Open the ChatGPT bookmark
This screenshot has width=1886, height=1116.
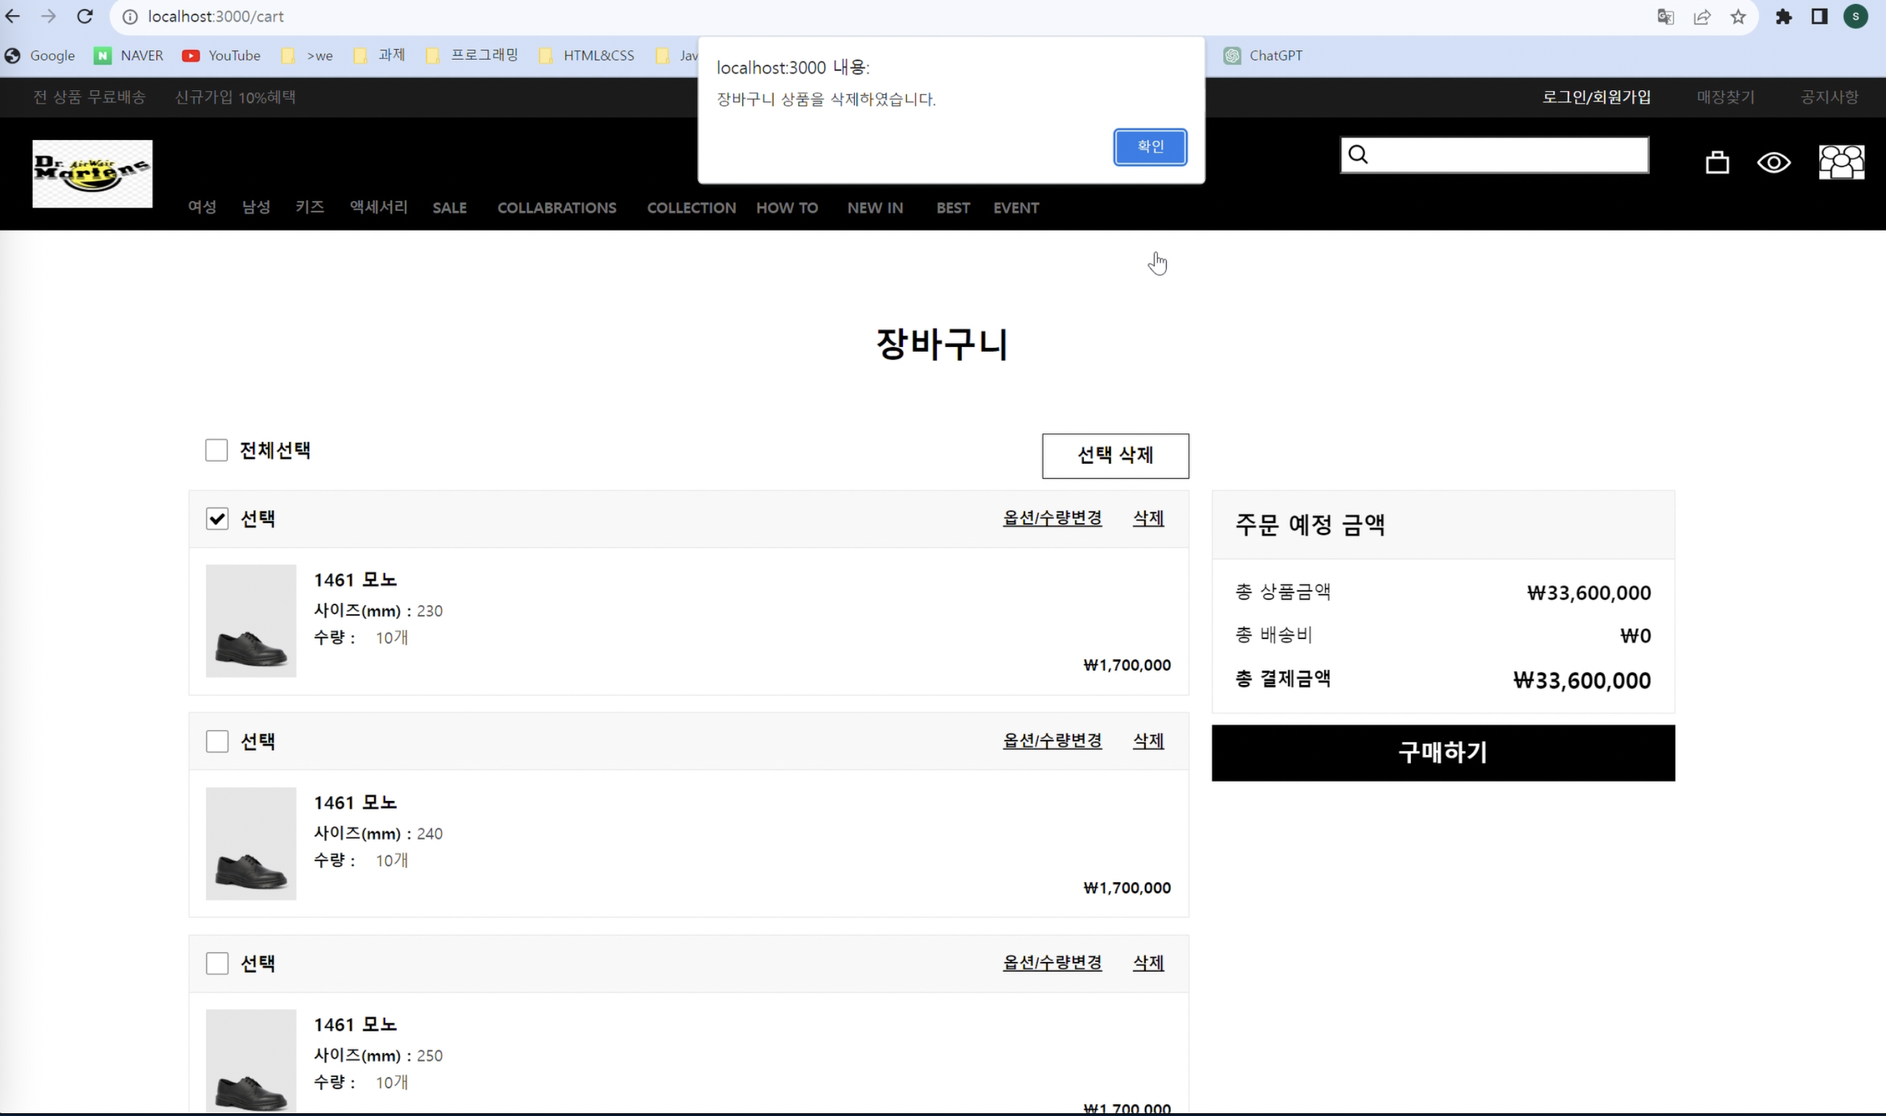(1263, 56)
